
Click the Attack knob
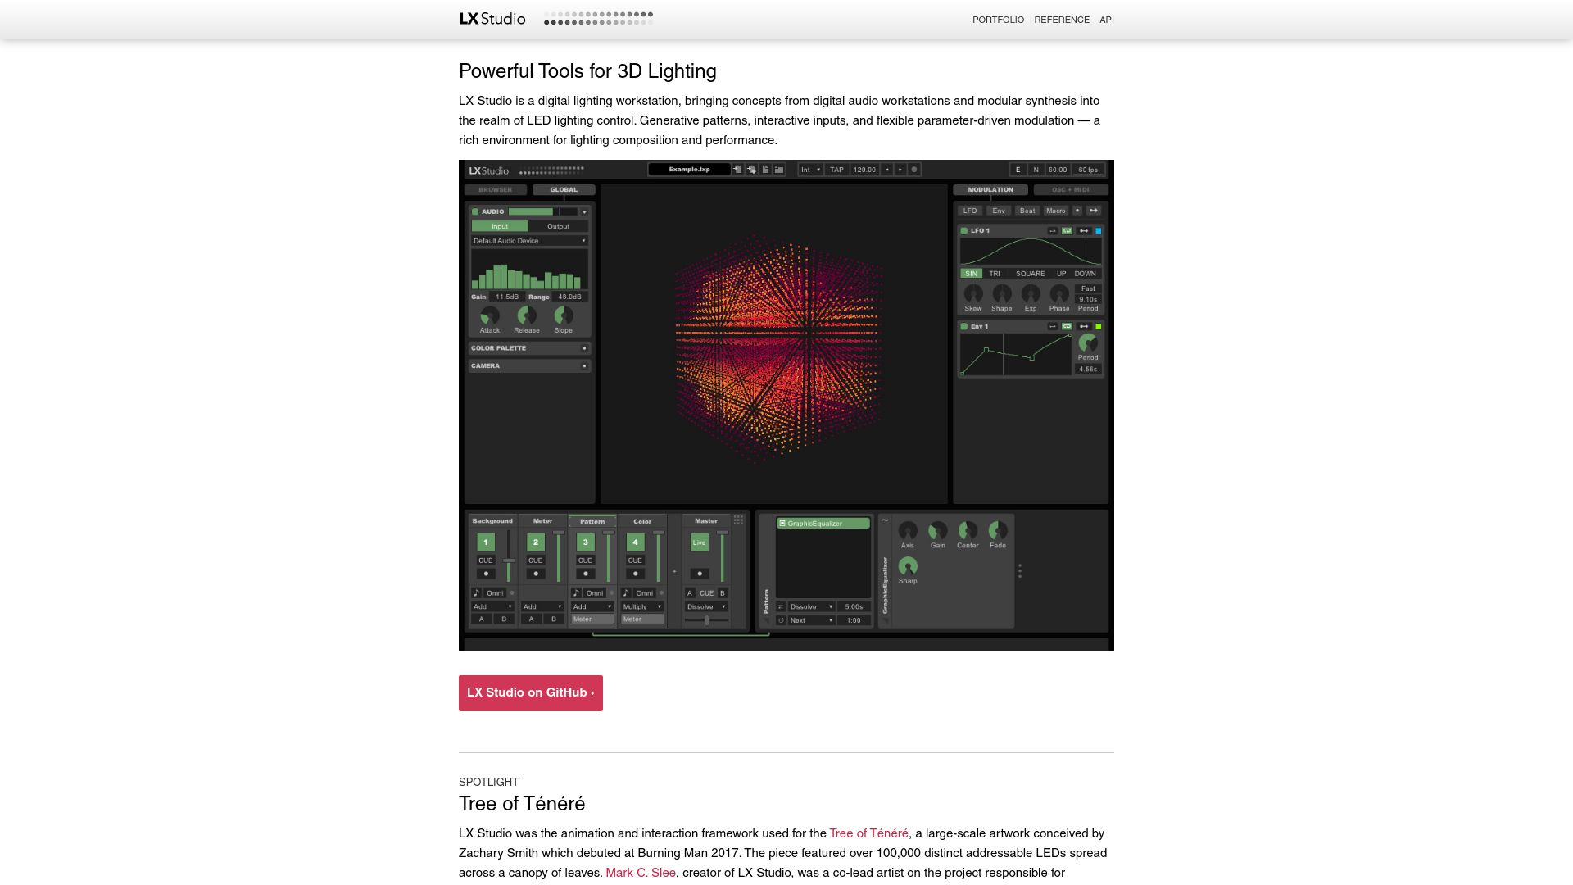pos(490,315)
